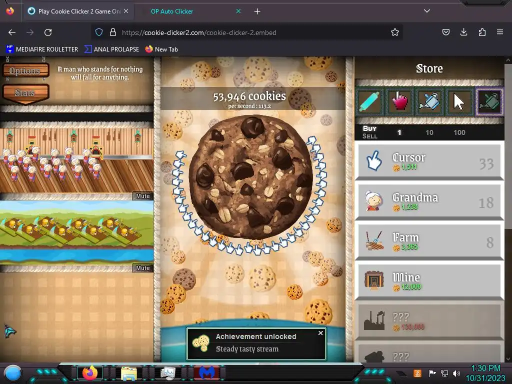Purchase a Mine building
The width and height of the screenshot is (512, 384).
click(x=429, y=281)
